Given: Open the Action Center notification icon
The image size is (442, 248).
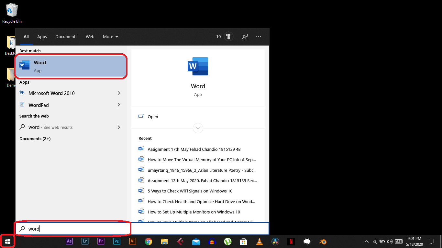Looking at the screenshot, I should coord(431,241).
